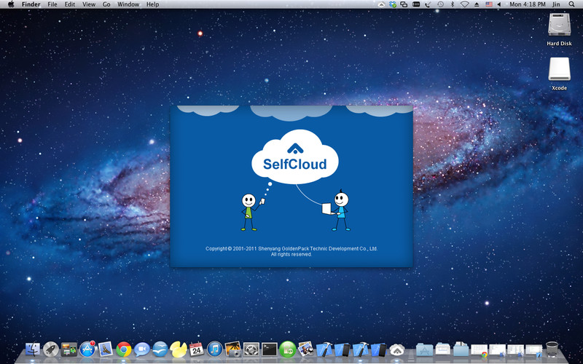Open the Window menu
Screen dimensions: 583x364
tap(128, 4)
